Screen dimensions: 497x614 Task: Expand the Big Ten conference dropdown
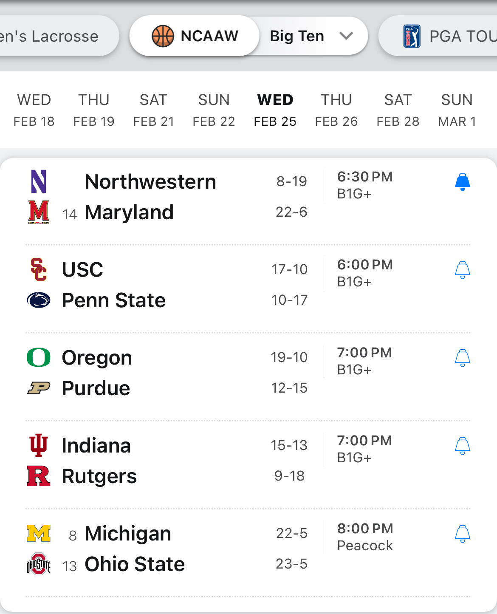pos(297,36)
